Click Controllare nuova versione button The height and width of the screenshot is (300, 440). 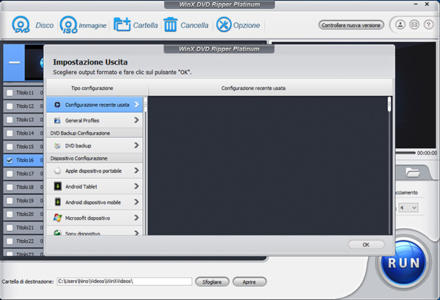click(x=351, y=25)
